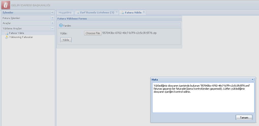This screenshot has height=126, width=259.
Task: Close the Zarf Bazında Listeleme tab
Action: coord(117,12)
